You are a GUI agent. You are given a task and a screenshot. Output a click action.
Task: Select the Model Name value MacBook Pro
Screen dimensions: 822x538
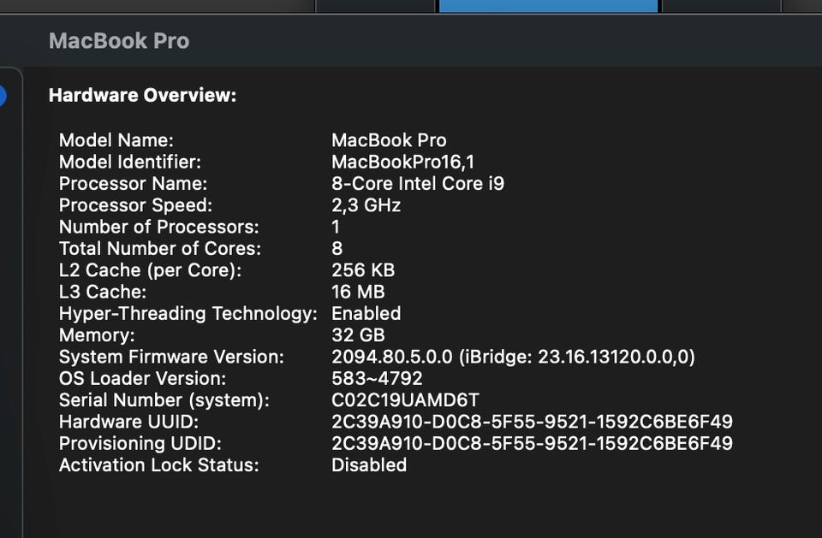(x=389, y=140)
